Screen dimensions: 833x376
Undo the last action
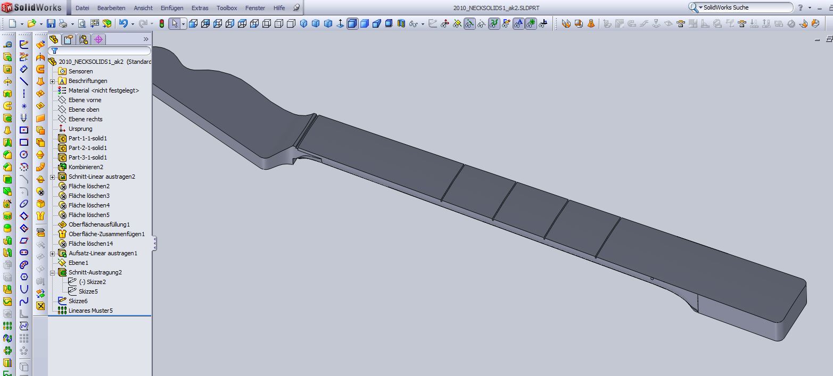(123, 23)
